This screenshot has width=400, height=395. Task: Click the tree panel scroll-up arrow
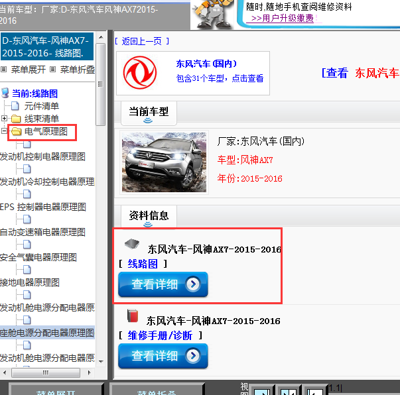click(101, 37)
